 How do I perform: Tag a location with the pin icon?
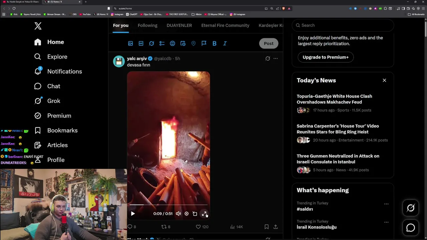point(193,43)
